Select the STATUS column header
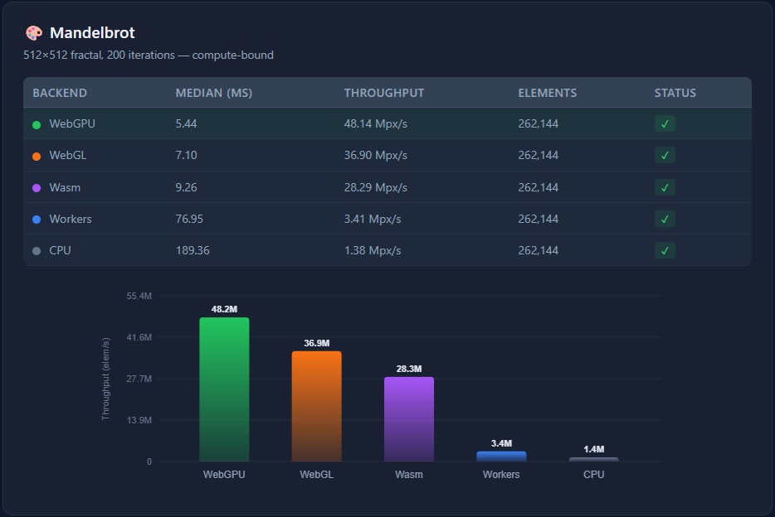The height and width of the screenshot is (517, 775). [674, 93]
